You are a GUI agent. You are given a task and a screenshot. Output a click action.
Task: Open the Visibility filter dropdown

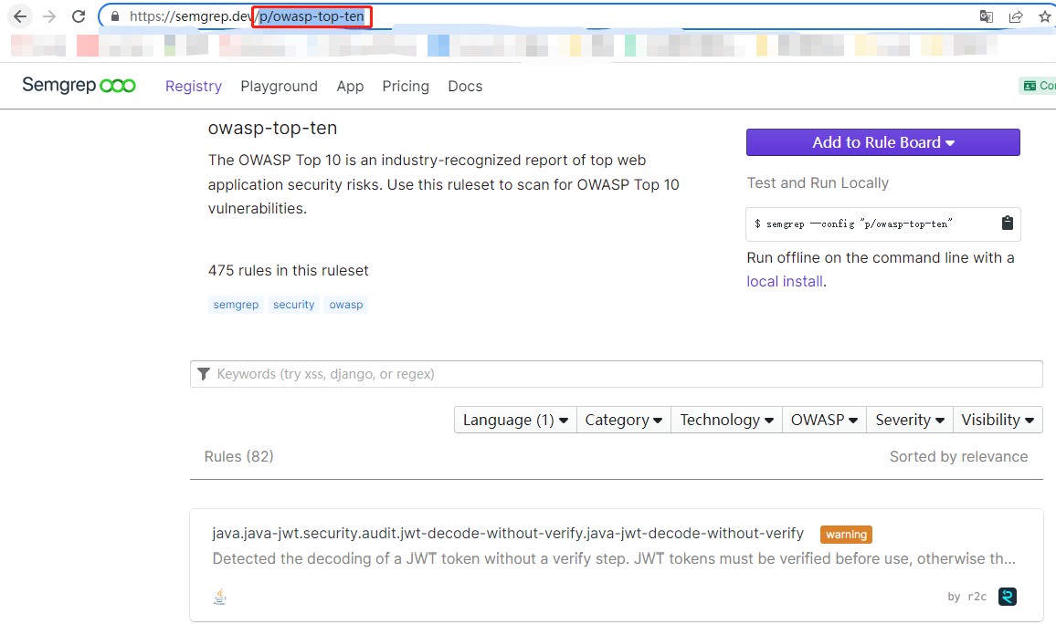(998, 420)
